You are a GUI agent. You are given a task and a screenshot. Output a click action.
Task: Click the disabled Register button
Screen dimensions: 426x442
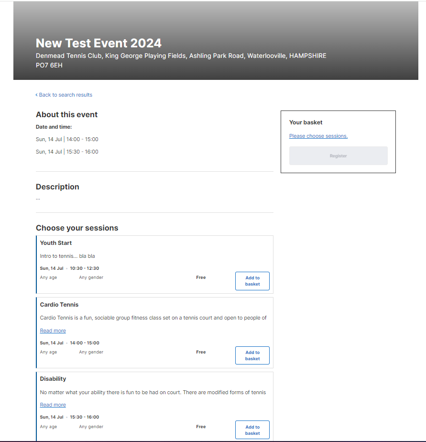(x=338, y=155)
